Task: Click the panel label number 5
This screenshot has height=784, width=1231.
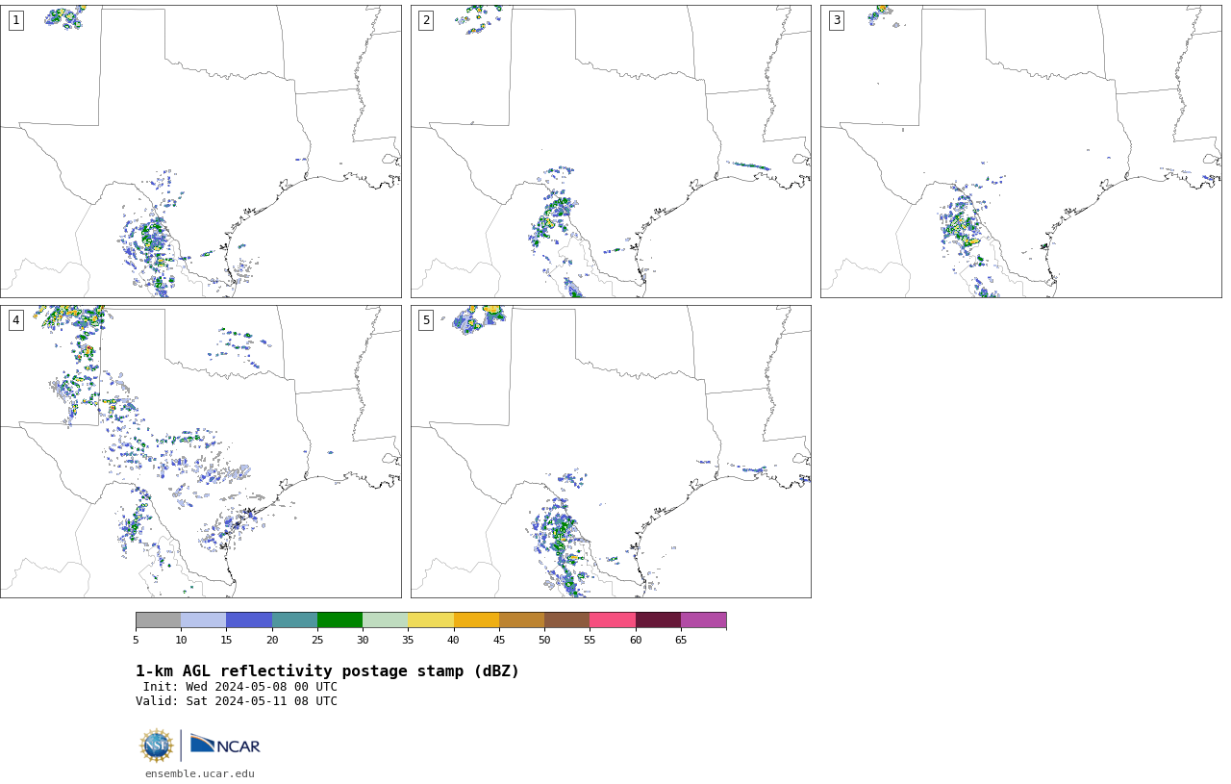Action: pos(426,320)
